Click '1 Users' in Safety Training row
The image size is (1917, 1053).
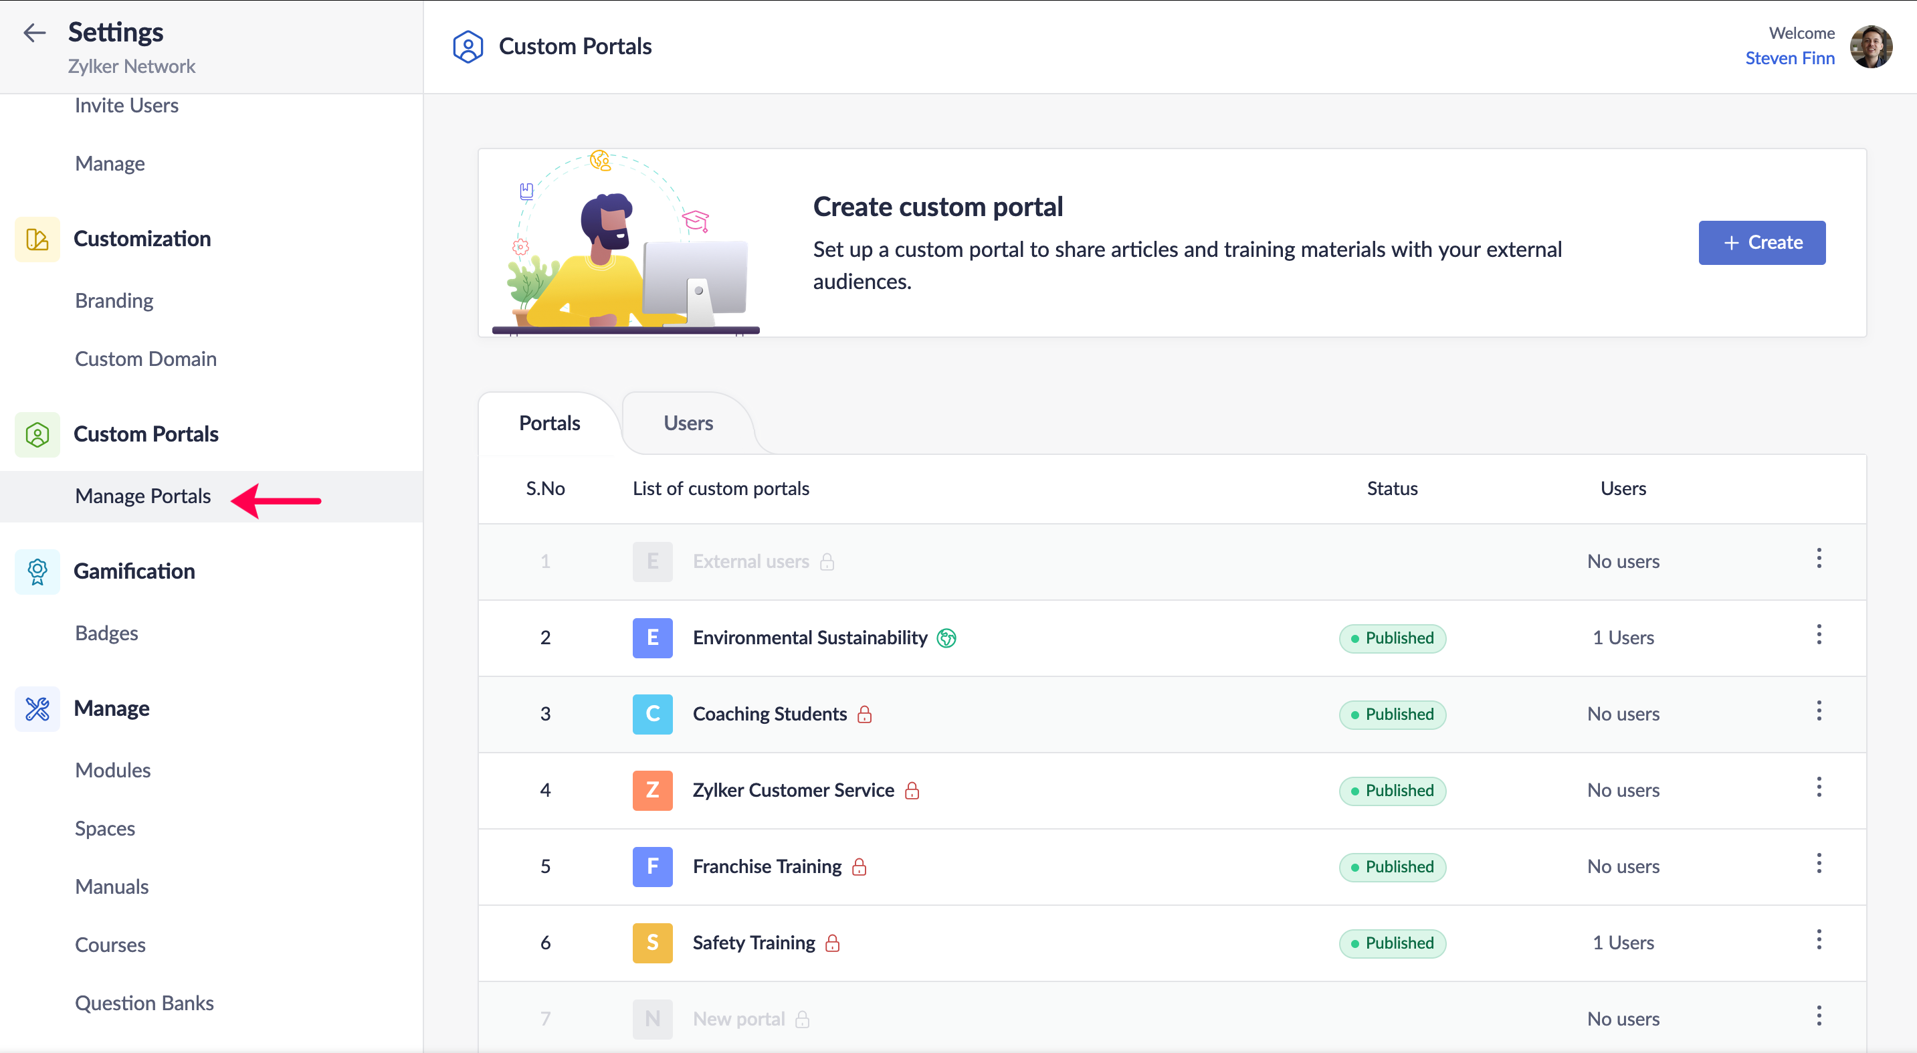coord(1623,943)
